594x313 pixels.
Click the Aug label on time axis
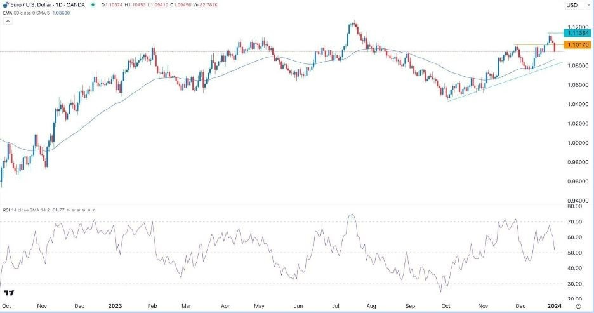371,306
